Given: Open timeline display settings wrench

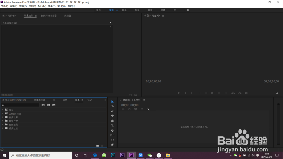Looking at the screenshot, I should click(x=148, y=109).
